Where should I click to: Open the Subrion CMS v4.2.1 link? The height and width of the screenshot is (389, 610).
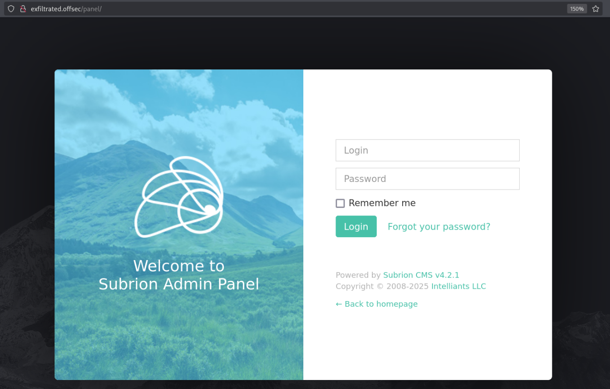(x=421, y=275)
